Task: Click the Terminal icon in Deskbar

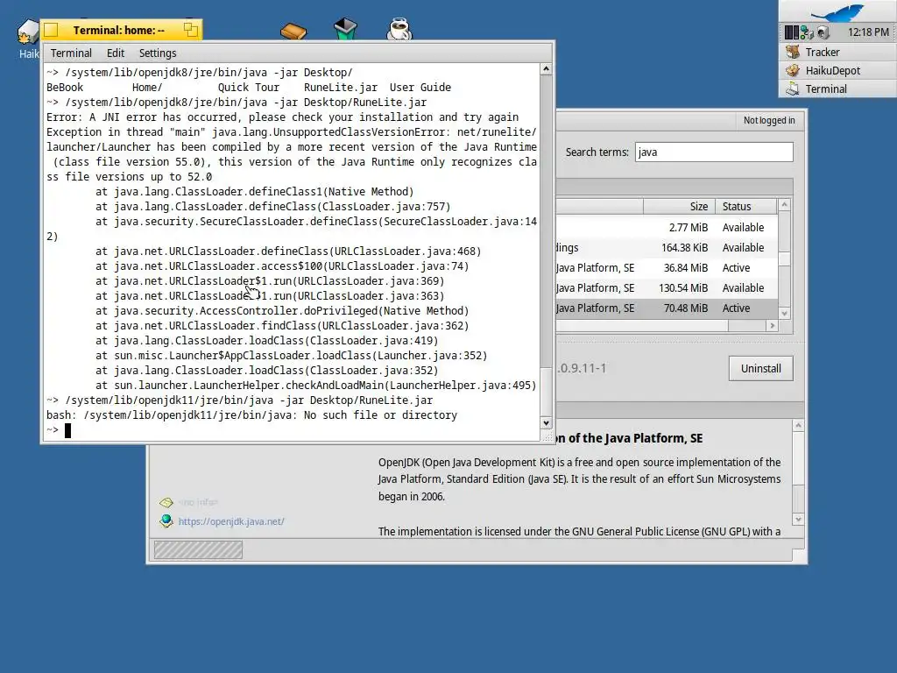Action: coord(792,89)
